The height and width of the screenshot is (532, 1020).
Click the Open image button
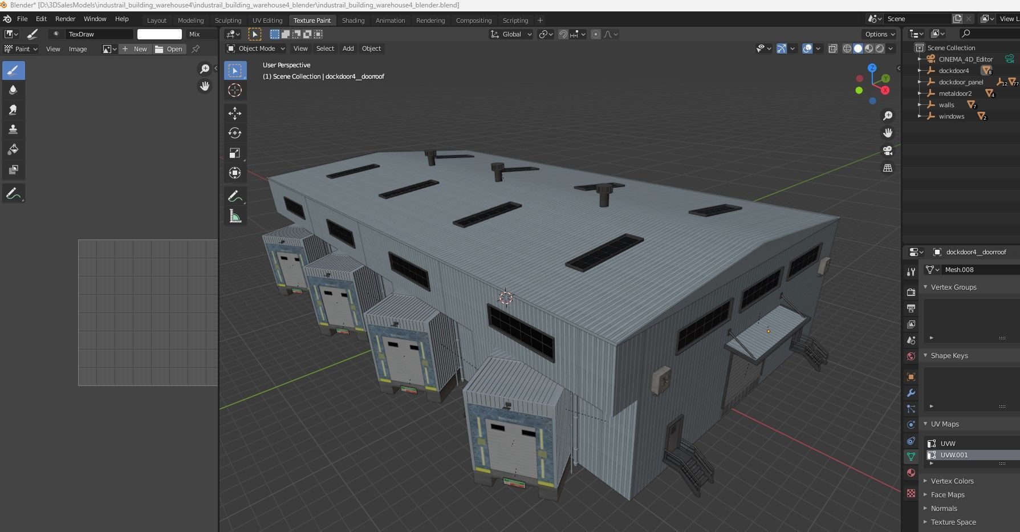tap(169, 49)
